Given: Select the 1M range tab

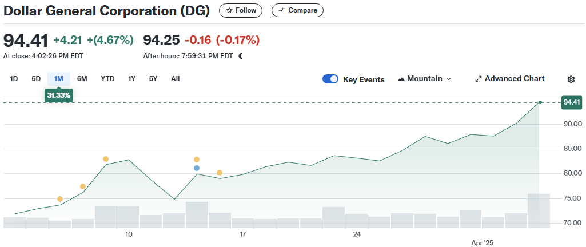Looking at the screenshot, I should pos(59,79).
